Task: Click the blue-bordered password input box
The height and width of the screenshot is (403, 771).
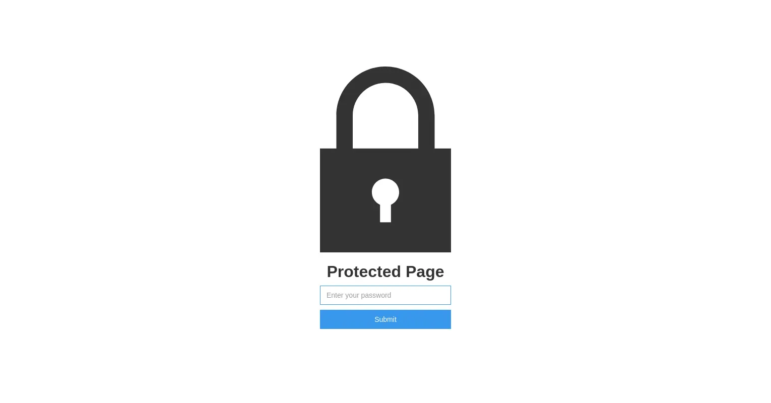Action: [x=385, y=295]
